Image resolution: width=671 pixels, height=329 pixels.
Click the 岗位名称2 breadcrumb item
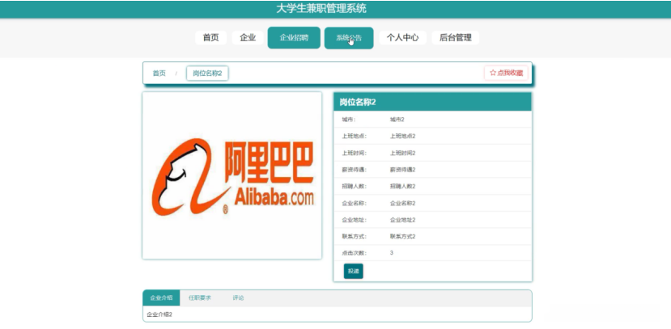tap(207, 73)
